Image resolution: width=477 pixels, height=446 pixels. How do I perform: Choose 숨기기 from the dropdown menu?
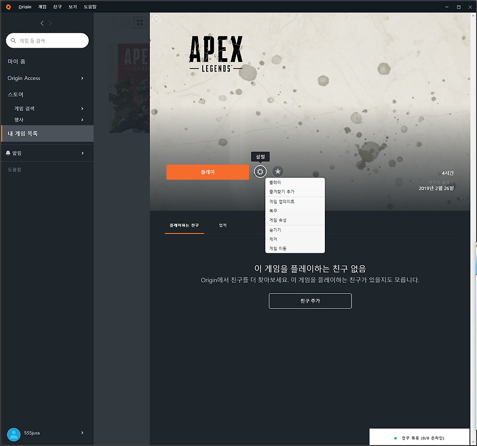pos(295,230)
